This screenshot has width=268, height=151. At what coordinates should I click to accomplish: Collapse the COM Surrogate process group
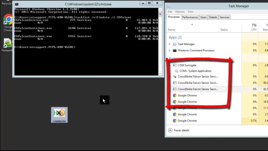coord(170,65)
